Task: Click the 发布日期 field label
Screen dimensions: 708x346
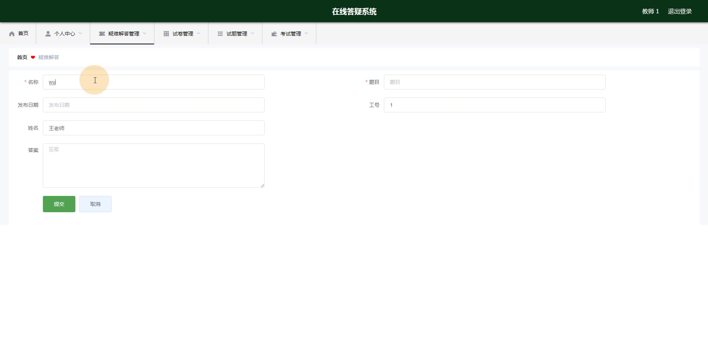Action: pos(28,105)
